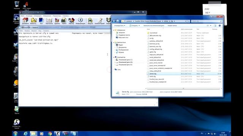Screen dimensions: 243x136
Task: Click WinRAR's Комментарий (Comment) toolbar icon
Action: tap(99, 21)
